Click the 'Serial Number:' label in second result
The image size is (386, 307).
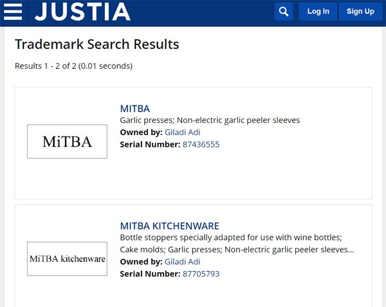(150, 274)
